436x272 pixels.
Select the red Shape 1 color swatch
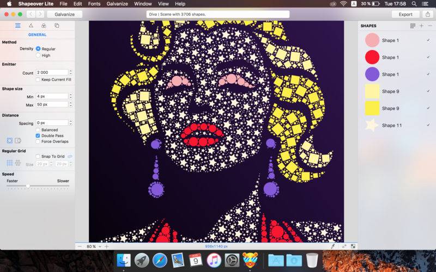pos(372,57)
